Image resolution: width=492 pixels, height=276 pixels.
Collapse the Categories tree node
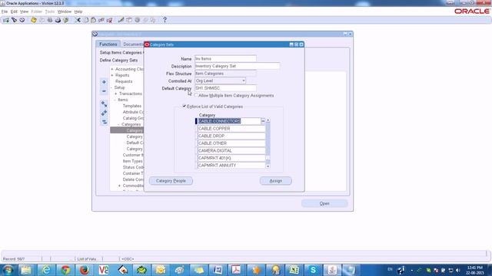pos(119,124)
